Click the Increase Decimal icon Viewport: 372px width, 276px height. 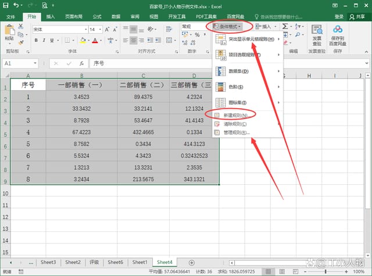click(185, 42)
